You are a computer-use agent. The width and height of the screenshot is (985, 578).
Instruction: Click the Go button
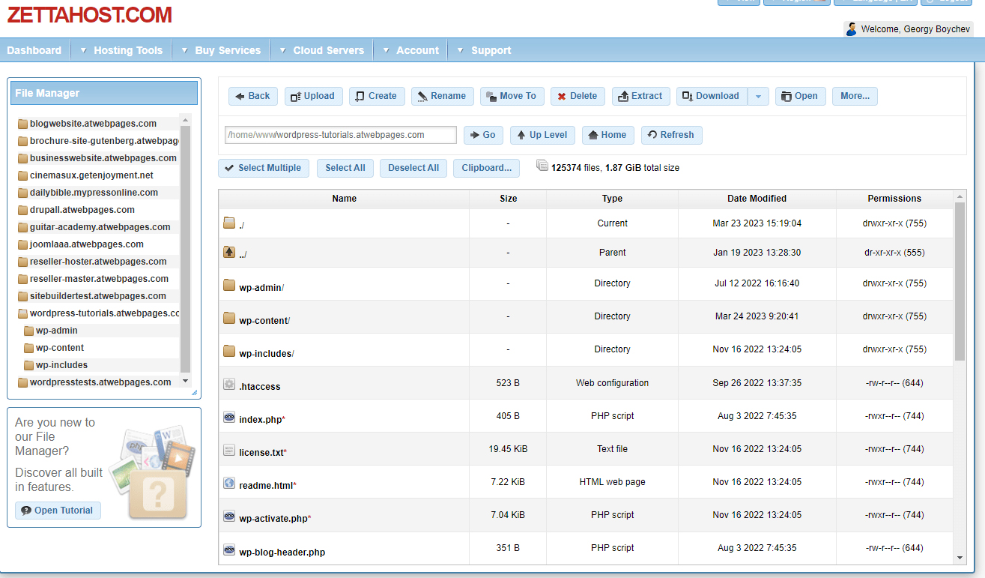coord(483,135)
